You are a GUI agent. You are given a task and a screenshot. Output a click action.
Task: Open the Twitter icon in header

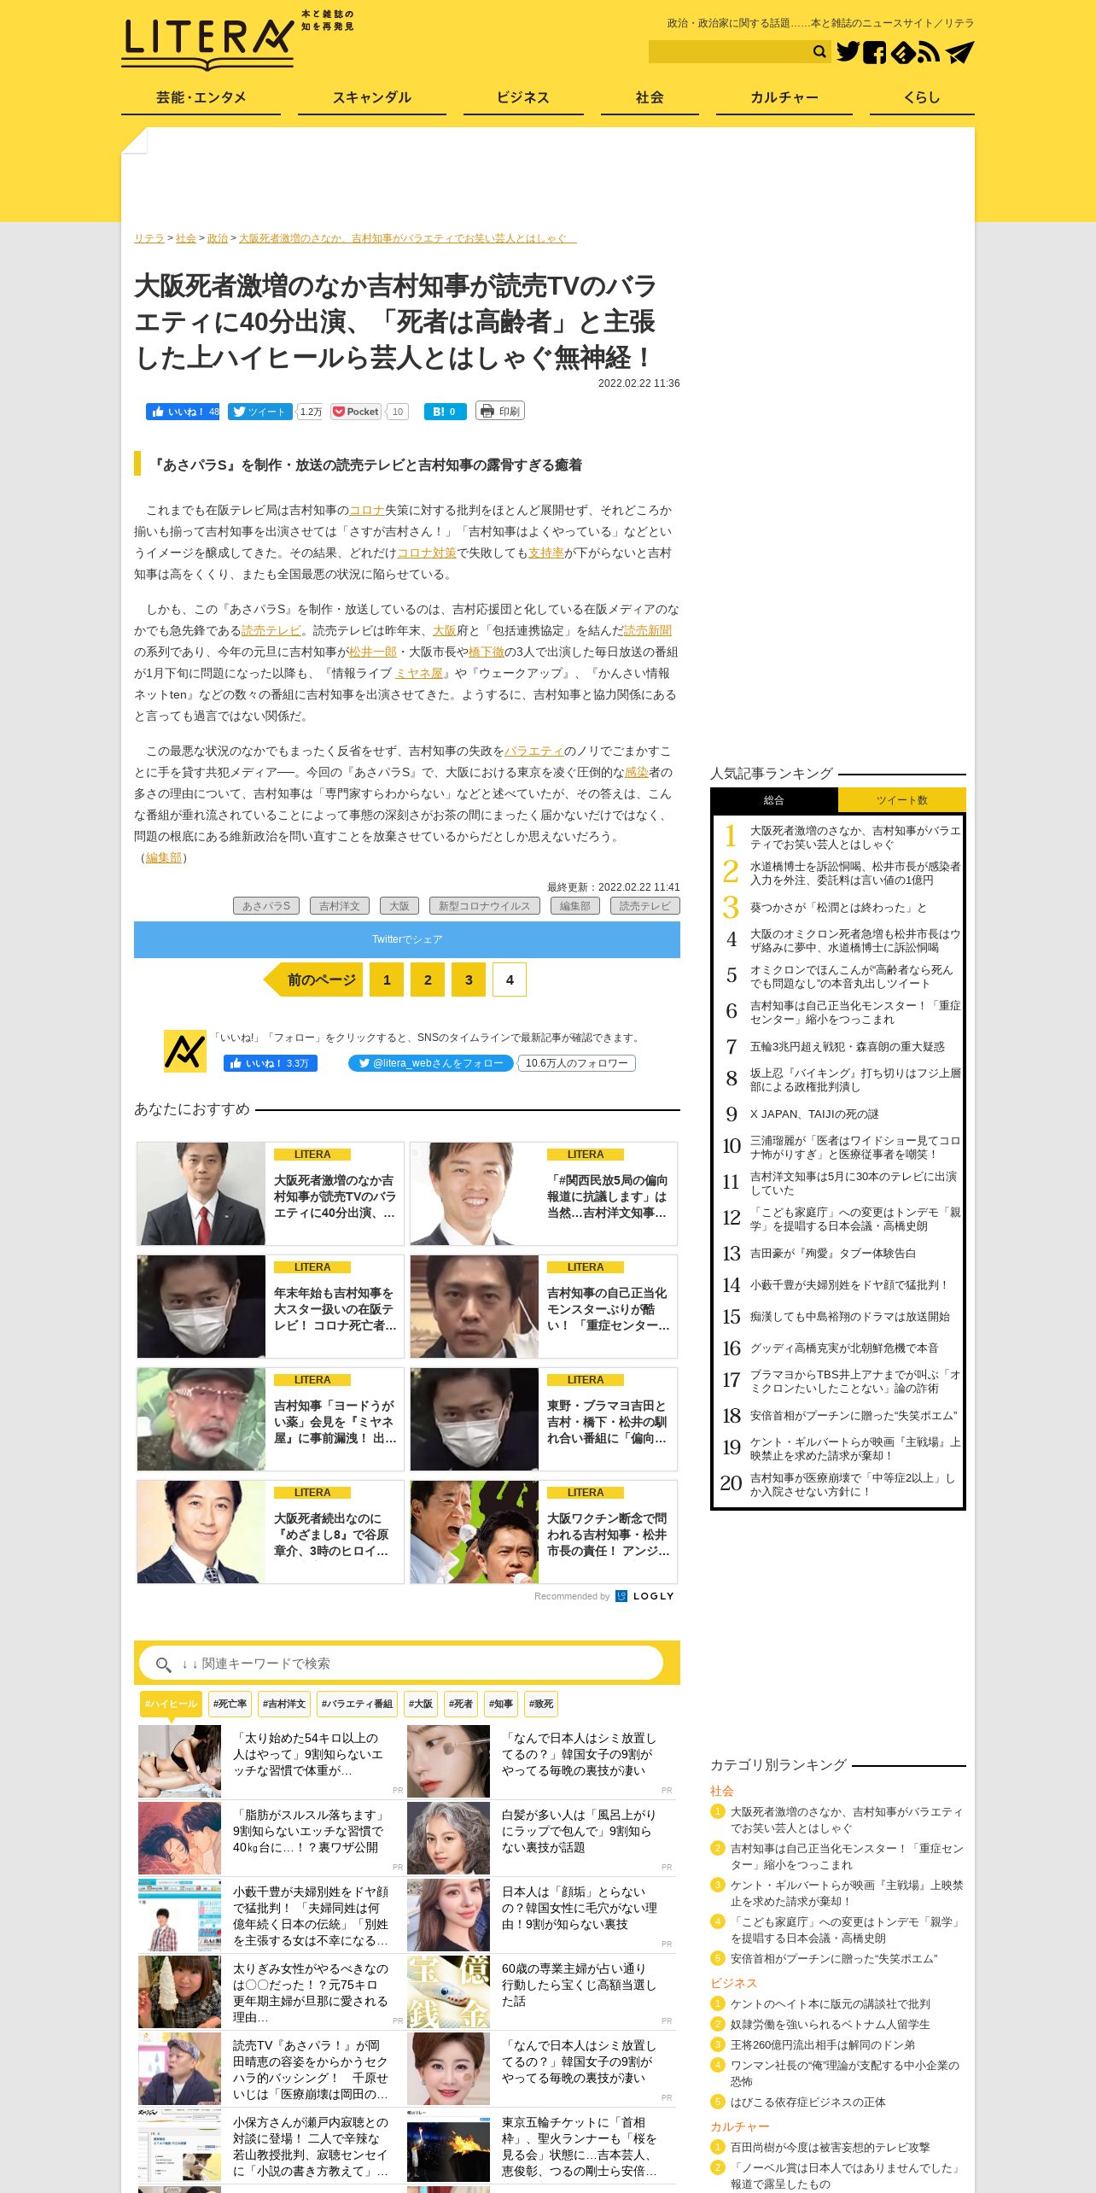tap(848, 52)
